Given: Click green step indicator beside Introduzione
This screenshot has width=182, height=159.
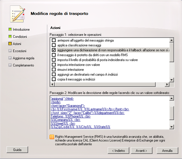Looking at the screenshot, I should coord(10,29).
